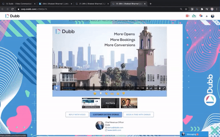This screenshot has height=137, width=220.
Task: Close the LinkedIn browser tab
Action: coord(71,4)
